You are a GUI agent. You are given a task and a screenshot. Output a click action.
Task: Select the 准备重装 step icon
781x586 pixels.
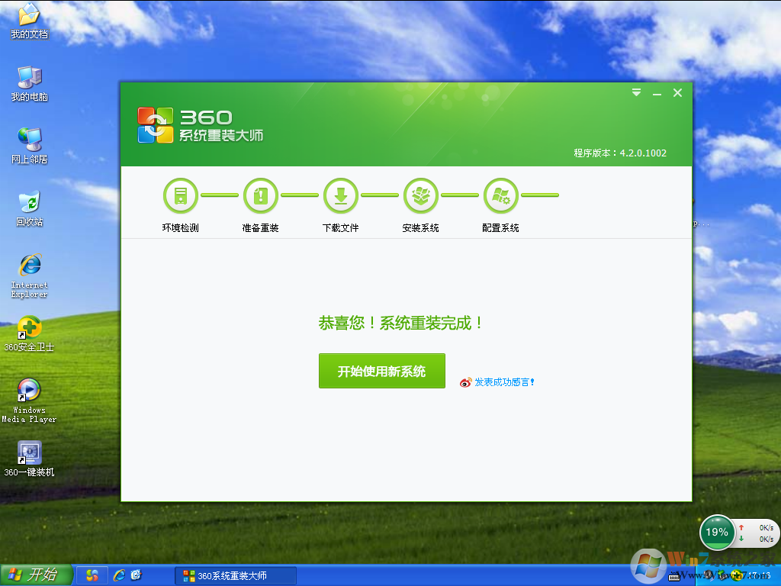pos(260,195)
